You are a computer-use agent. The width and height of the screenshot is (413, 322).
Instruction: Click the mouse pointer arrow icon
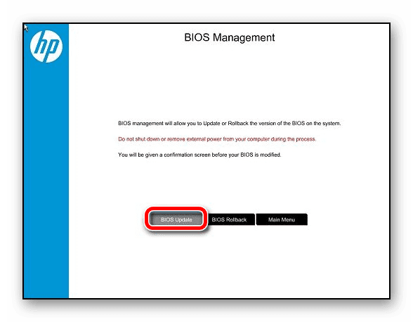[25, 27]
